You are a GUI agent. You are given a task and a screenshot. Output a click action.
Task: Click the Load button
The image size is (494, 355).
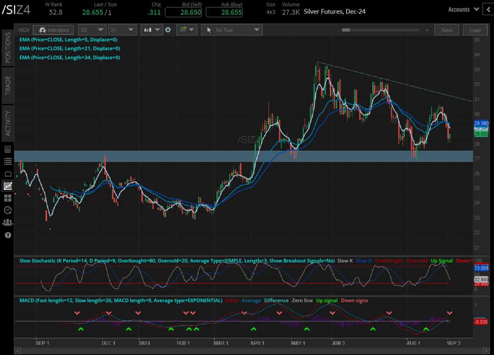tap(475, 30)
